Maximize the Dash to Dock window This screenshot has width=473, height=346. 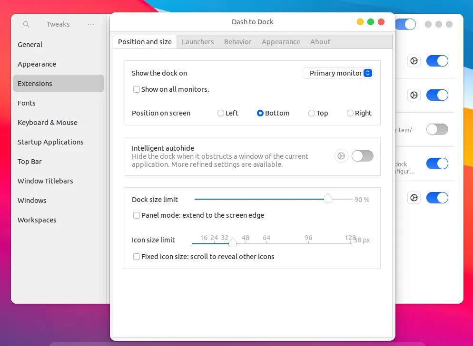tap(371, 22)
